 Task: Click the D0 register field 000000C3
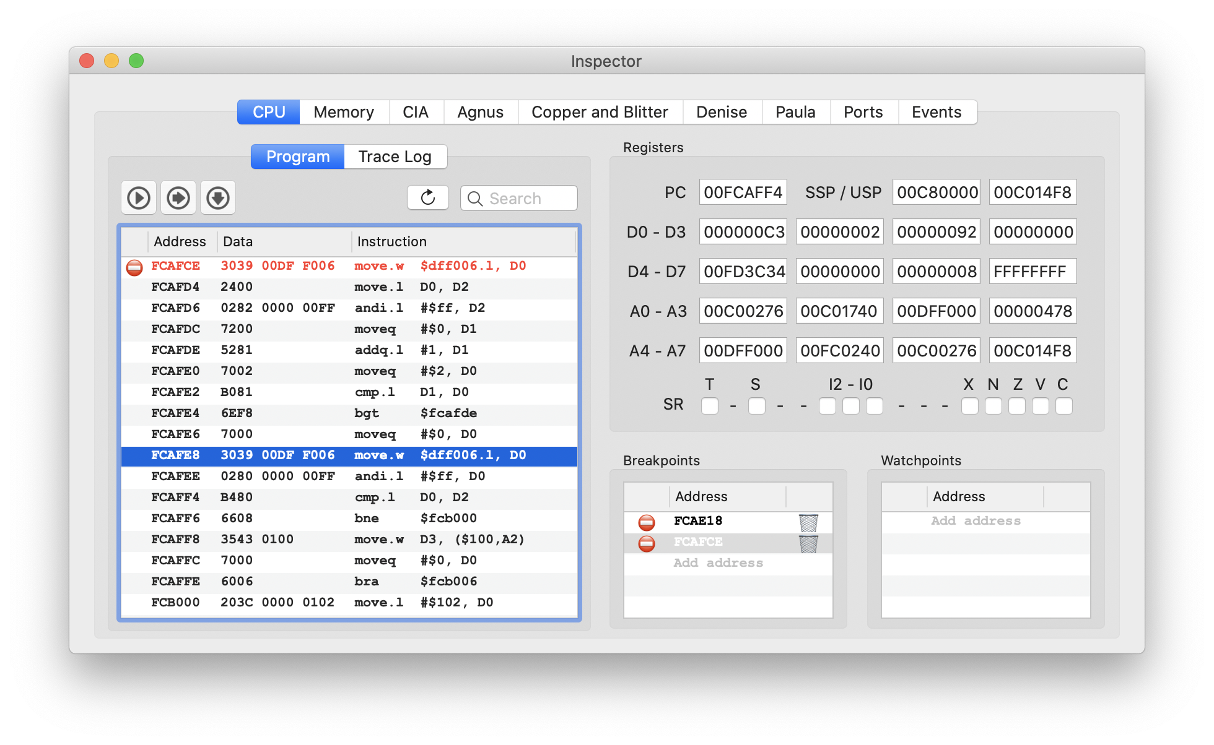click(x=743, y=232)
